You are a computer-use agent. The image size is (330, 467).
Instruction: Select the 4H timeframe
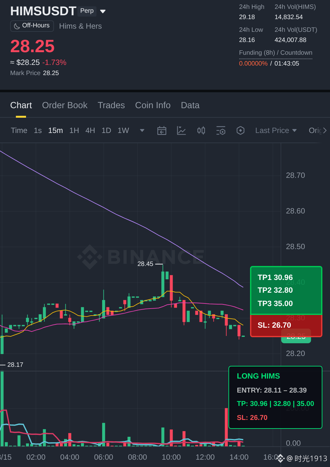pyautogui.click(x=90, y=130)
